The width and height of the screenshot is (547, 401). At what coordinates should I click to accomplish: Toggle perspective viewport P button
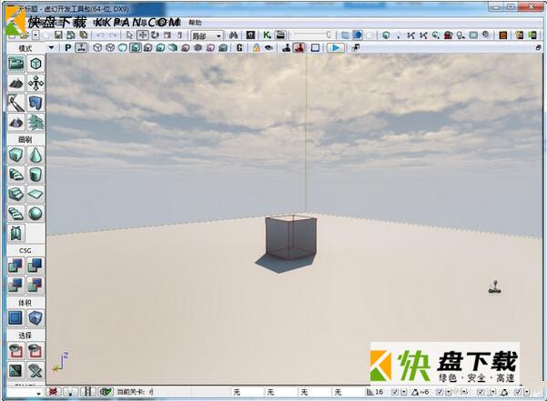(68, 47)
